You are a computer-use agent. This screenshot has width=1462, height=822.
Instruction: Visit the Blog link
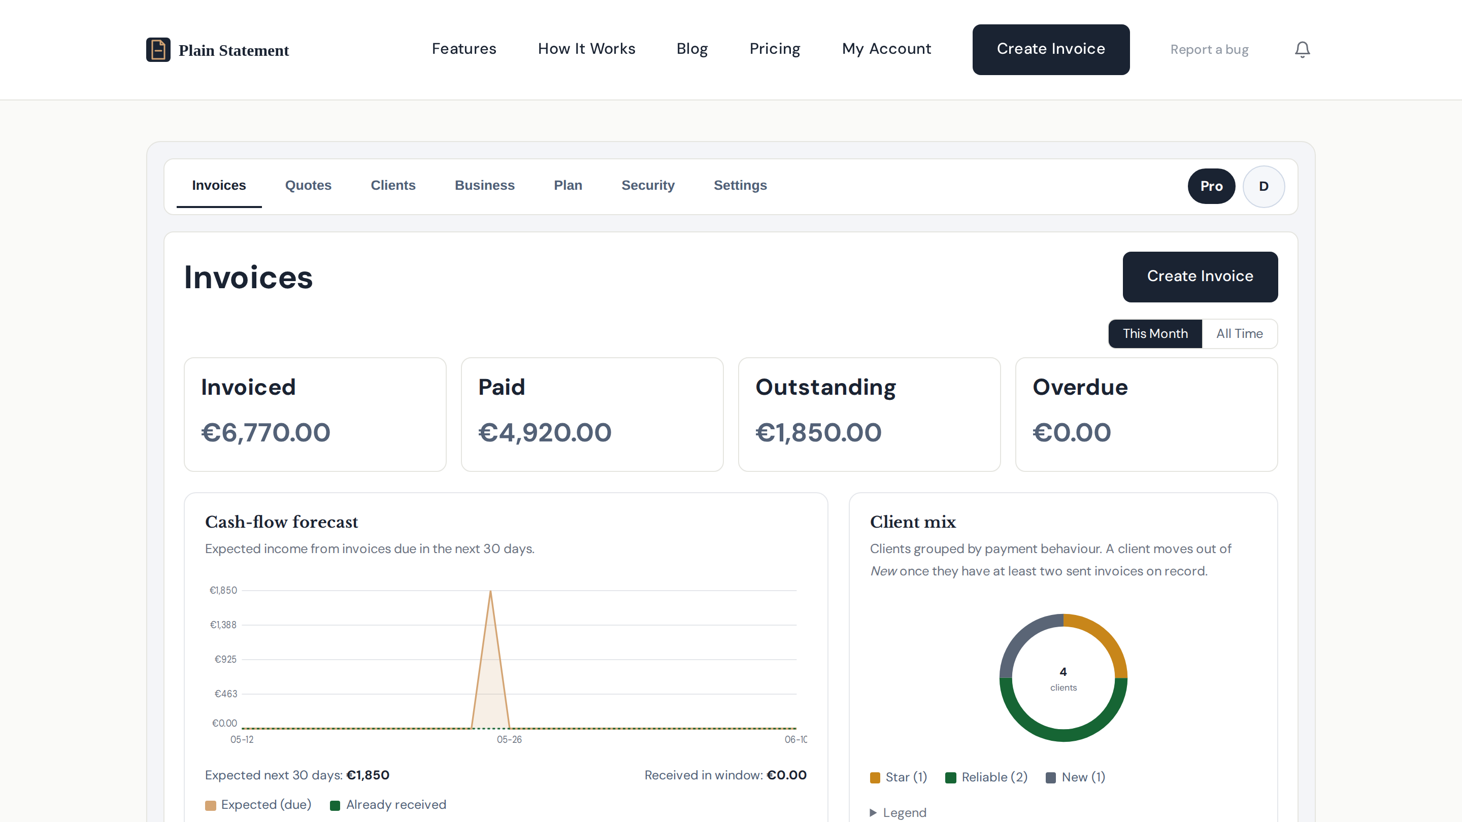click(x=692, y=49)
